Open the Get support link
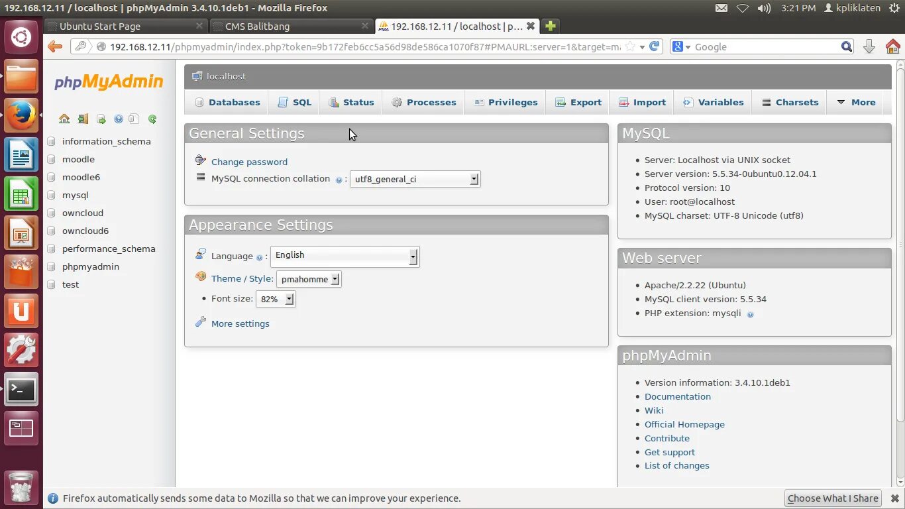This screenshot has width=905, height=509. (670, 452)
